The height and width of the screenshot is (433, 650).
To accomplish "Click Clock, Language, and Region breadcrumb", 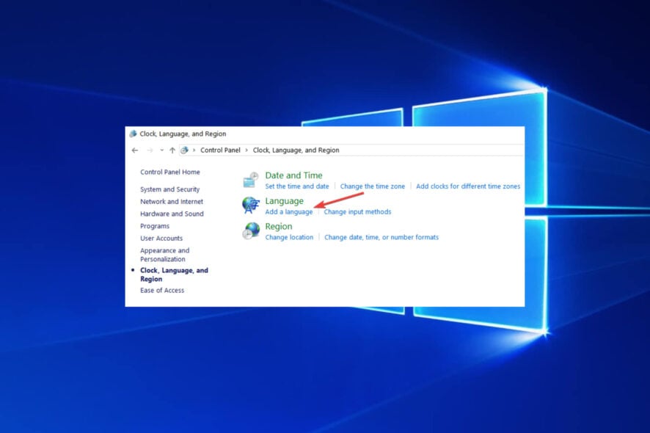I will point(296,150).
